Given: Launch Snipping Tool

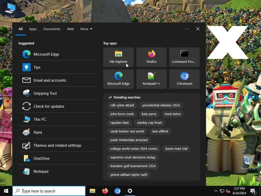Looking at the screenshot, I should point(58,93).
